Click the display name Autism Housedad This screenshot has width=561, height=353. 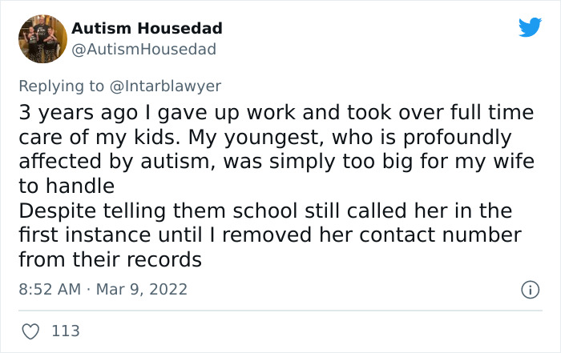tap(147, 29)
